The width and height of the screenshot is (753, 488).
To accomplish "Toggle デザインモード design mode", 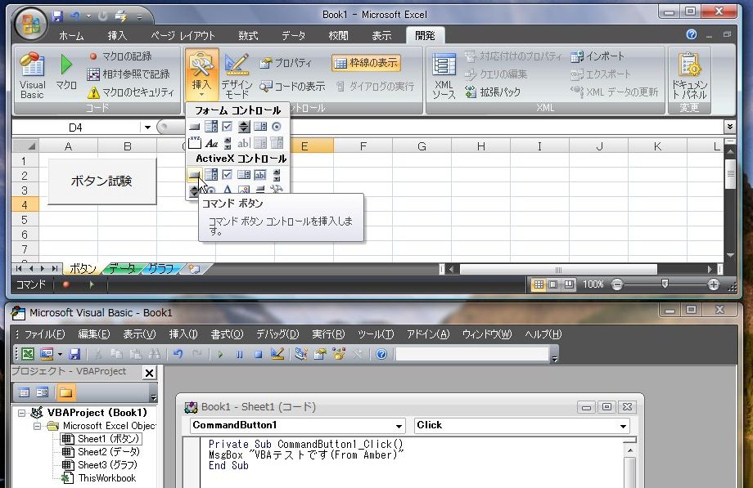I will pos(237,76).
